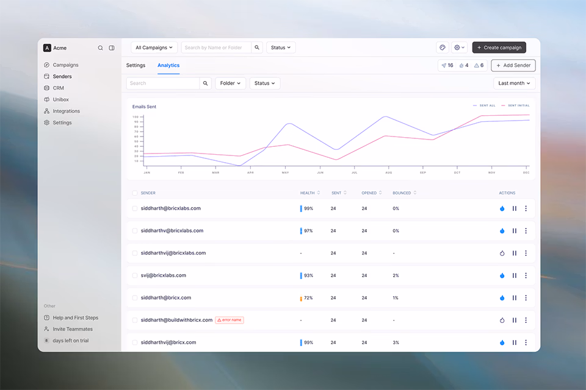This screenshot has width=586, height=390.
Task: Enable warmup flame for siddharth@buildwithbricx.com
Action: pos(502,320)
